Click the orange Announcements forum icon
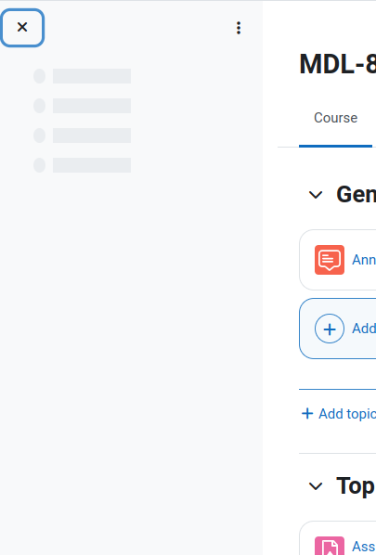376x555 pixels. pos(330,260)
